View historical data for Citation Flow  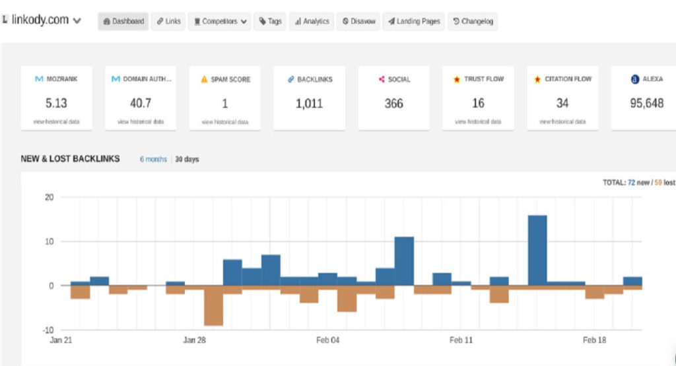click(x=562, y=122)
